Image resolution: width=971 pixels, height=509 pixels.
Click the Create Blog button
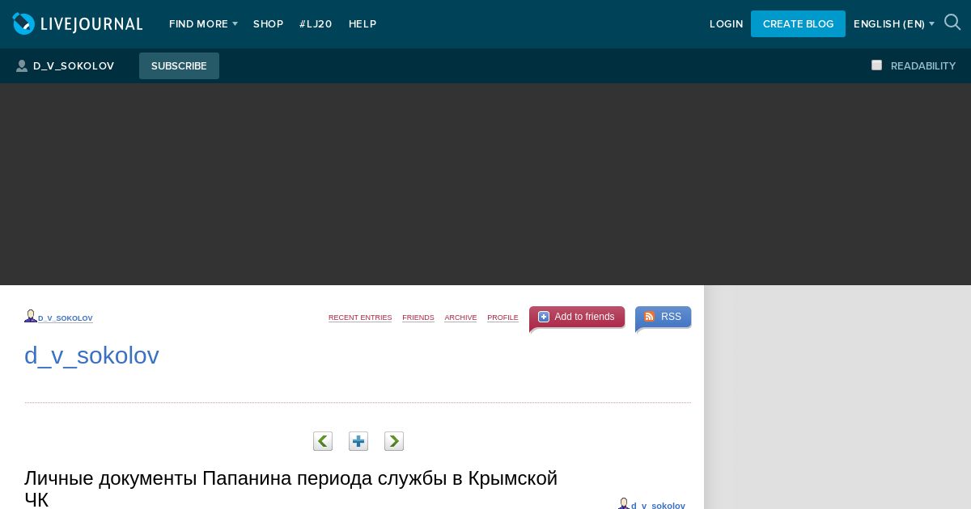pos(798,23)
